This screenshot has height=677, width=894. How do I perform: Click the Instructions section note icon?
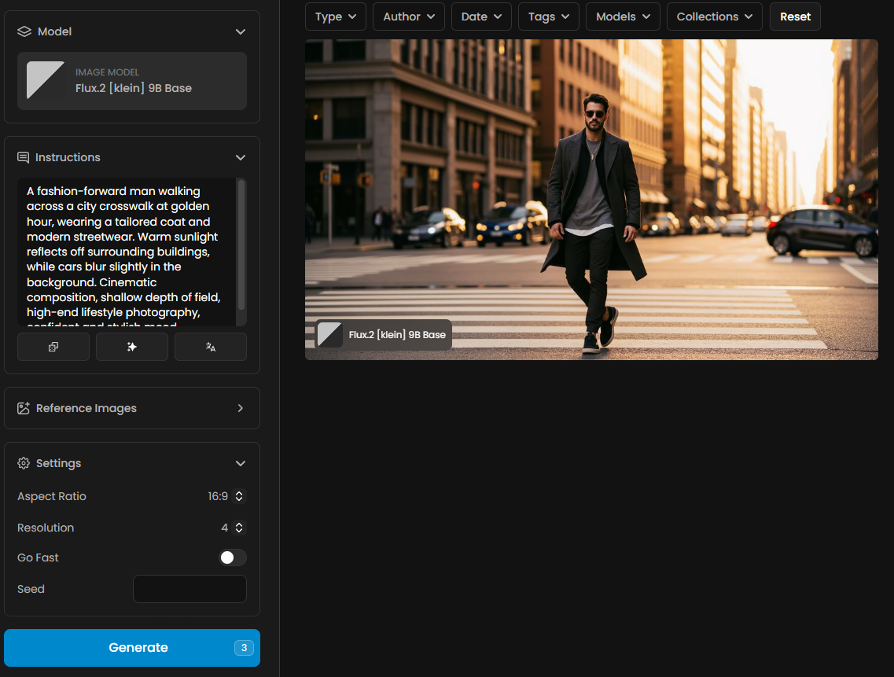pyautogui.click(x=24, y=157)
